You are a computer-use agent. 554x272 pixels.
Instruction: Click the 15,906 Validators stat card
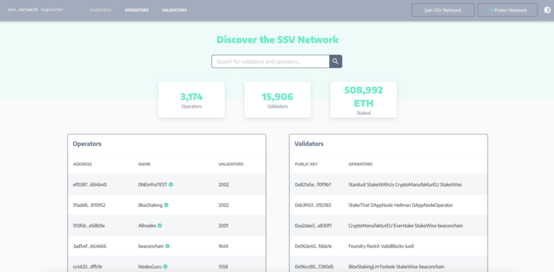click(278, 99)
